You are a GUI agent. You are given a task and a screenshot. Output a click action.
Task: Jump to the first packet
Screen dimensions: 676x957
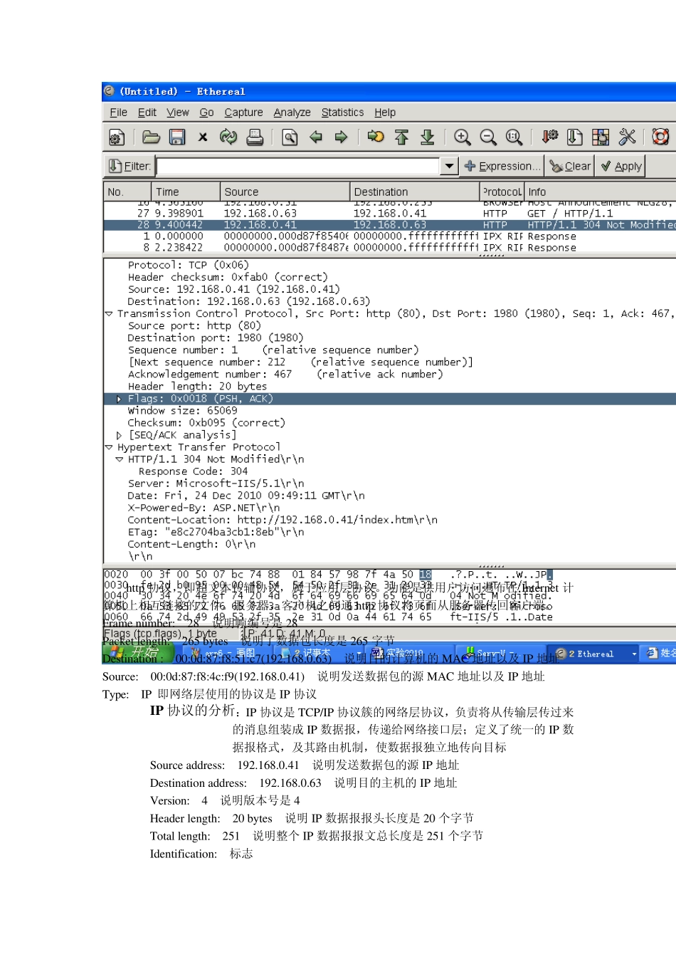(x=401, y=137)
